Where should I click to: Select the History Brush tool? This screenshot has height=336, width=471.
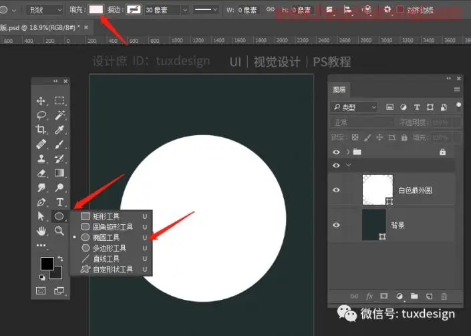coord(59,158)
